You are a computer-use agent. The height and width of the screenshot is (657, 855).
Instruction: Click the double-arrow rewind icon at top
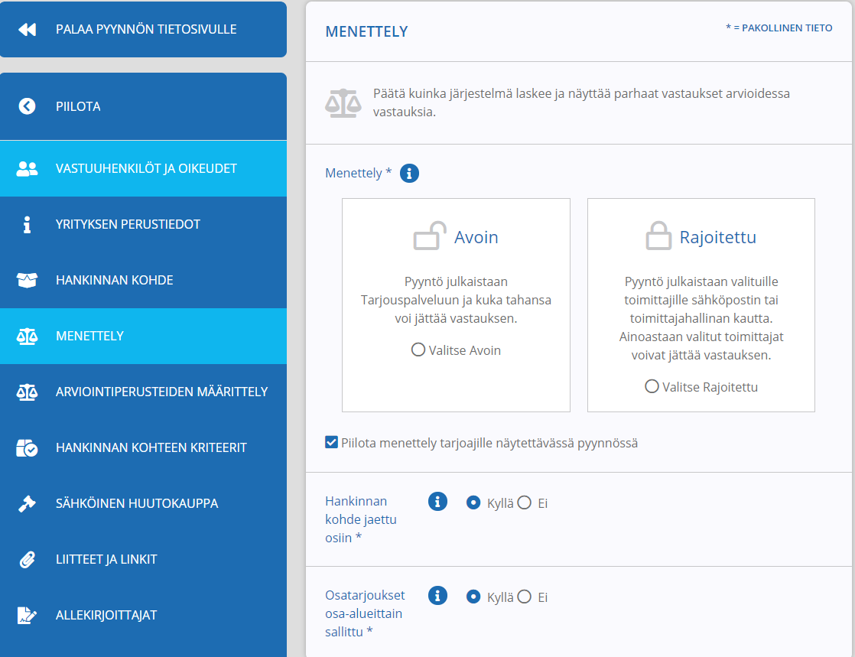pyautogui.click(x=27, y=29)
